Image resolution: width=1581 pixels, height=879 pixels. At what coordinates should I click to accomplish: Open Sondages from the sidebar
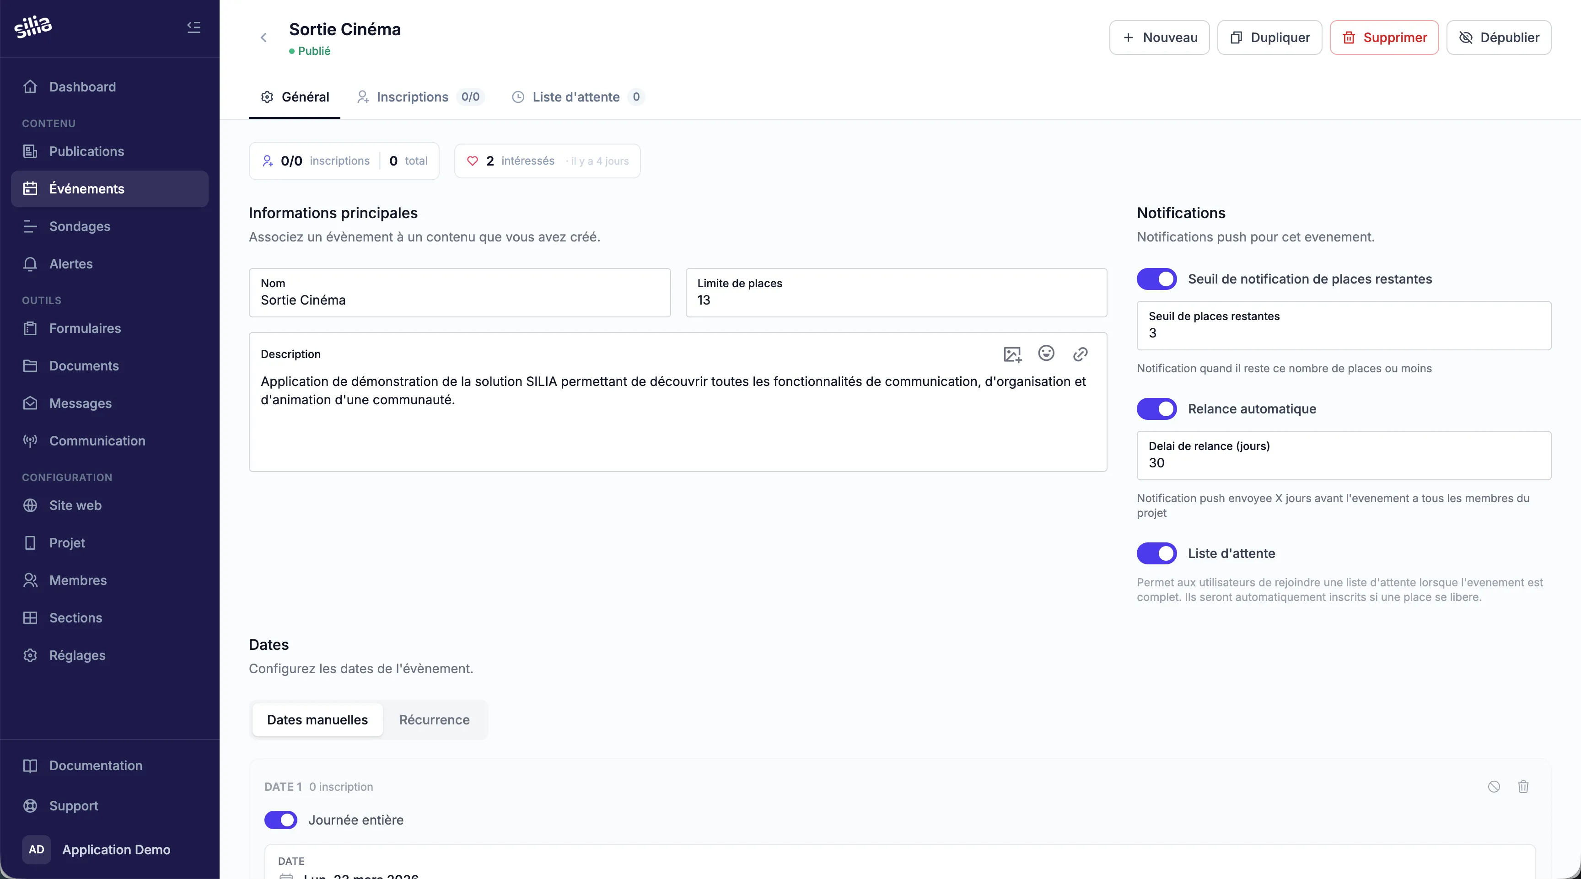(79, 226)
